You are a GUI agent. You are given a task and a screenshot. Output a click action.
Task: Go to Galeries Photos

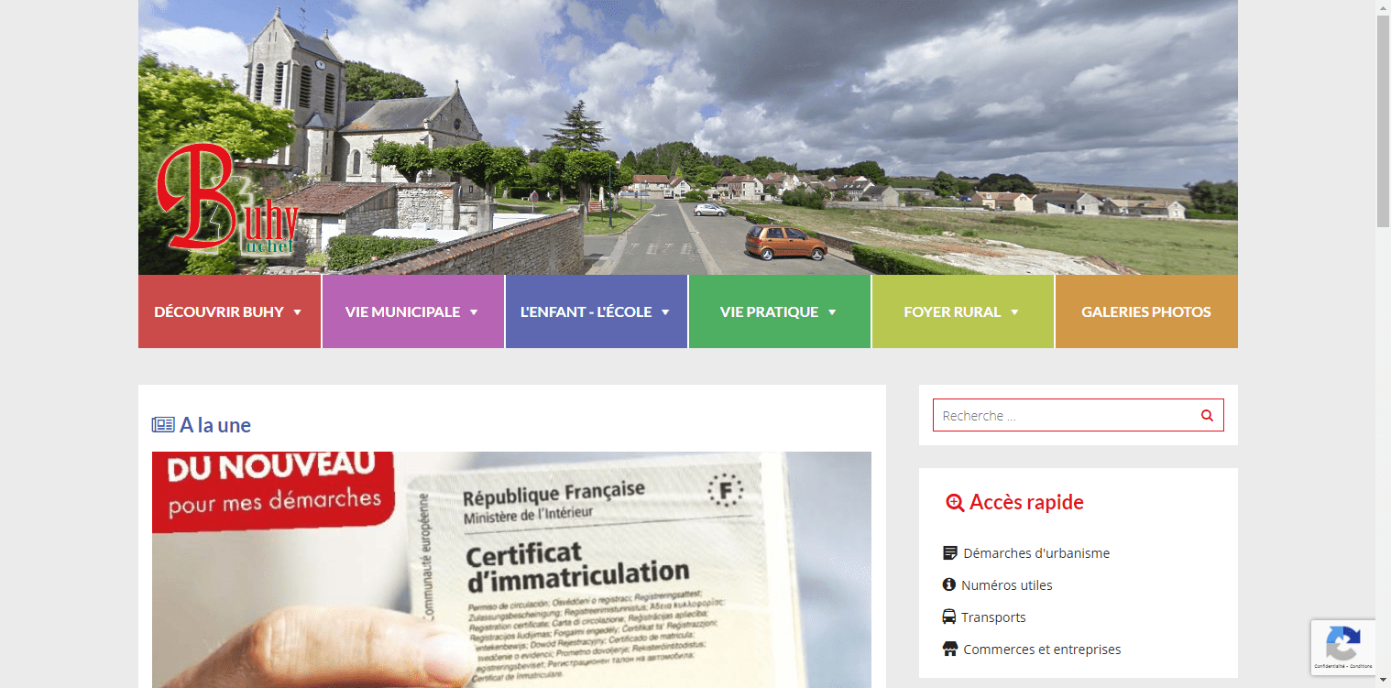pos(1146,311)
